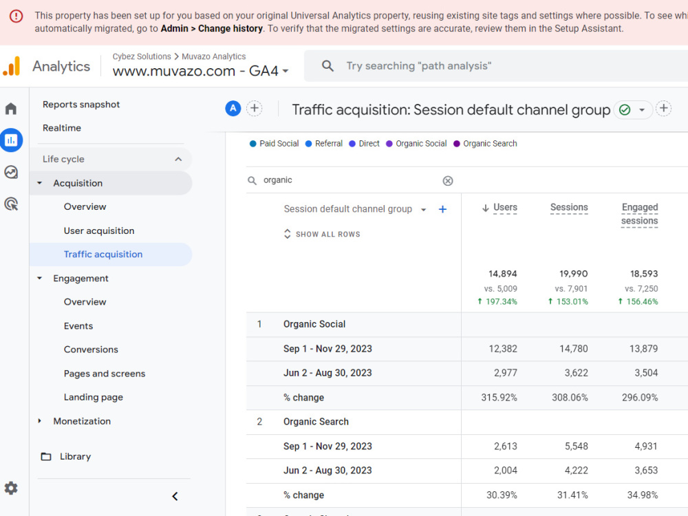Clear the organic search filter
Screen dimensions: 688x516
click(x=448, y=181)
